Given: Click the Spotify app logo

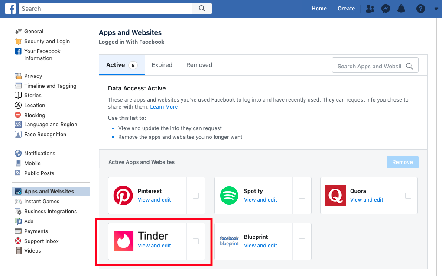Looking at the screenshot, I should [229, 195].
